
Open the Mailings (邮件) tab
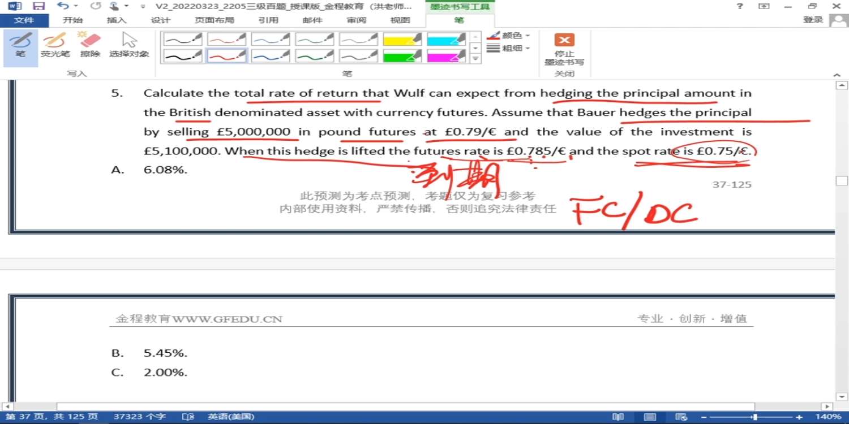tap(312, 20)
